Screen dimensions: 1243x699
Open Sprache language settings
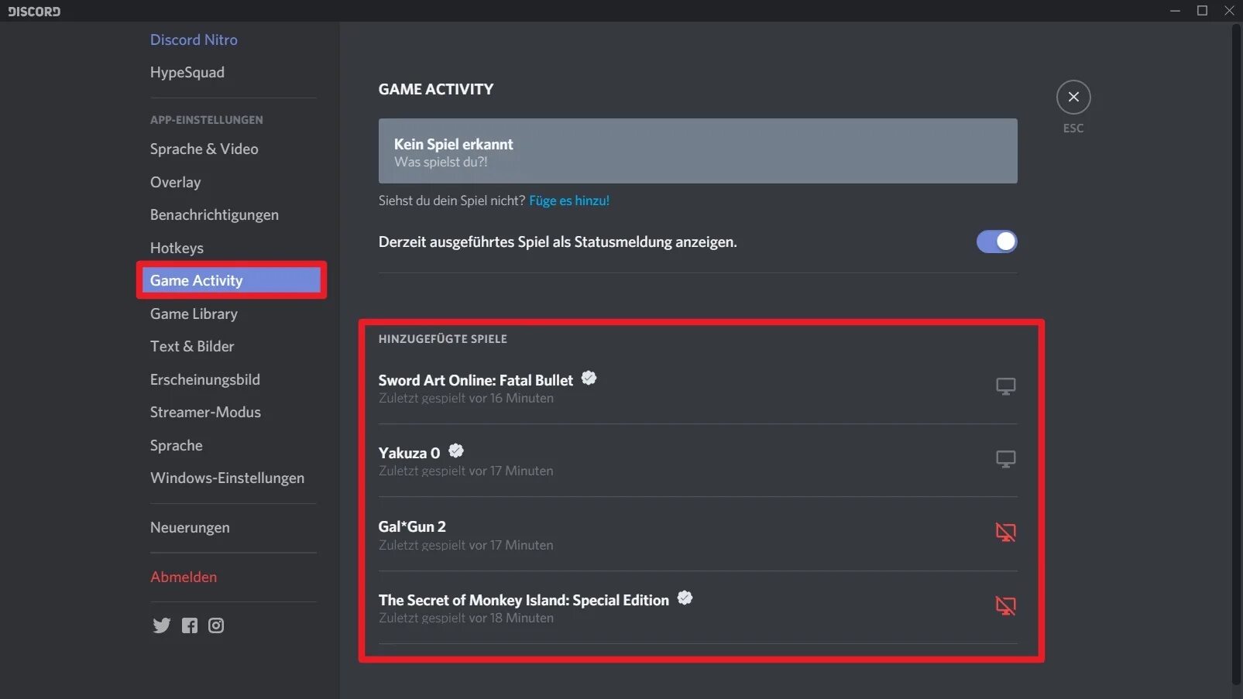(x=177, y=445)
